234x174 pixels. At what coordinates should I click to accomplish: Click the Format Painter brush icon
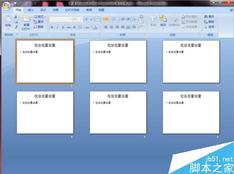[x=16, y=27]
